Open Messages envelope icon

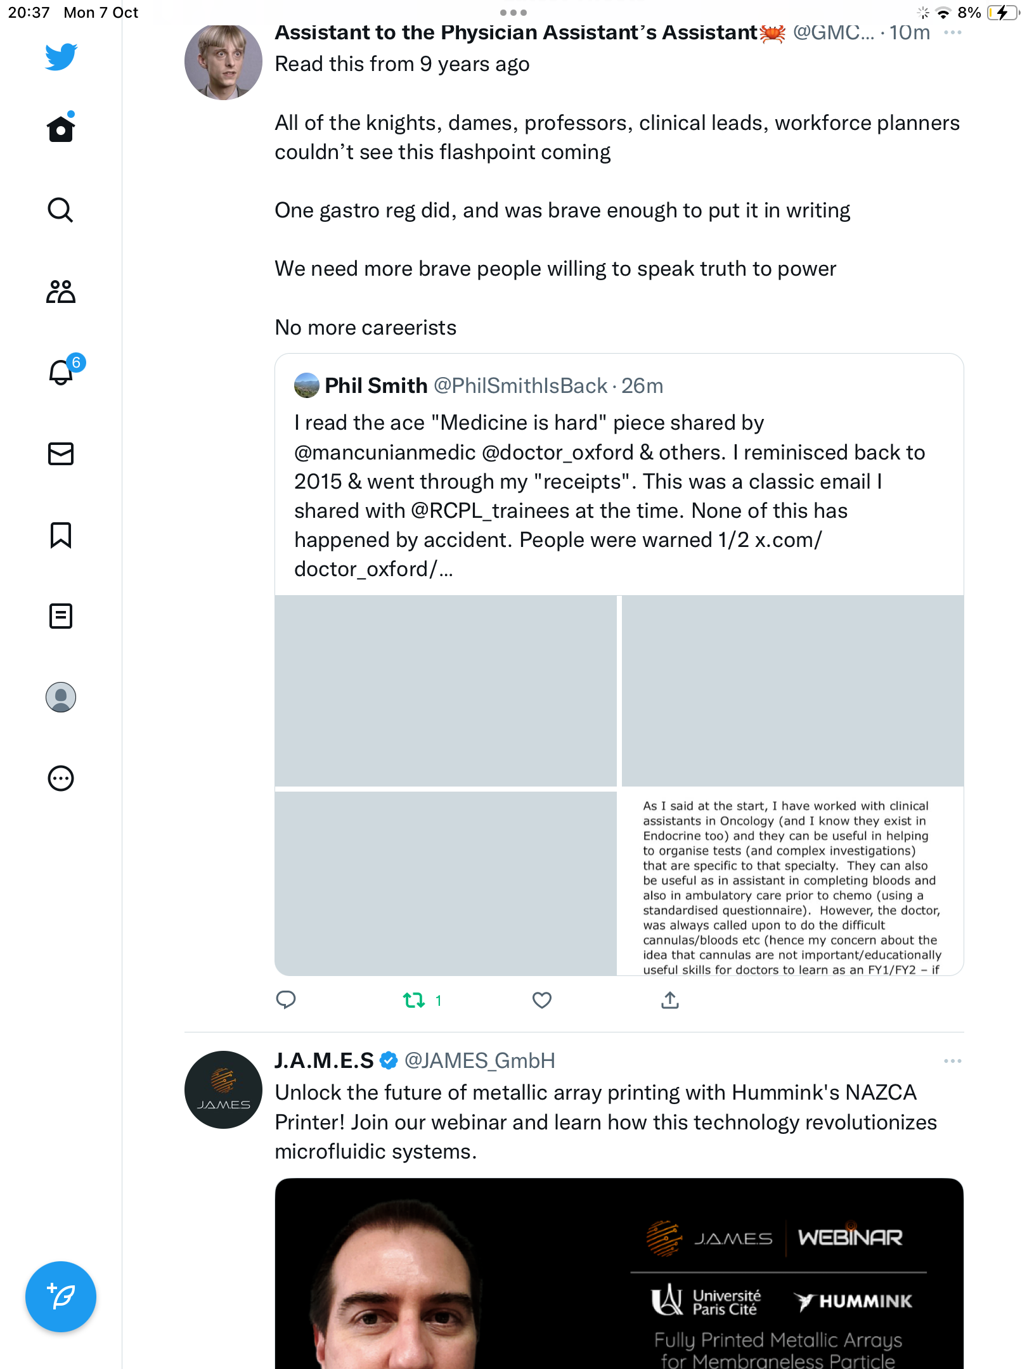61,454
